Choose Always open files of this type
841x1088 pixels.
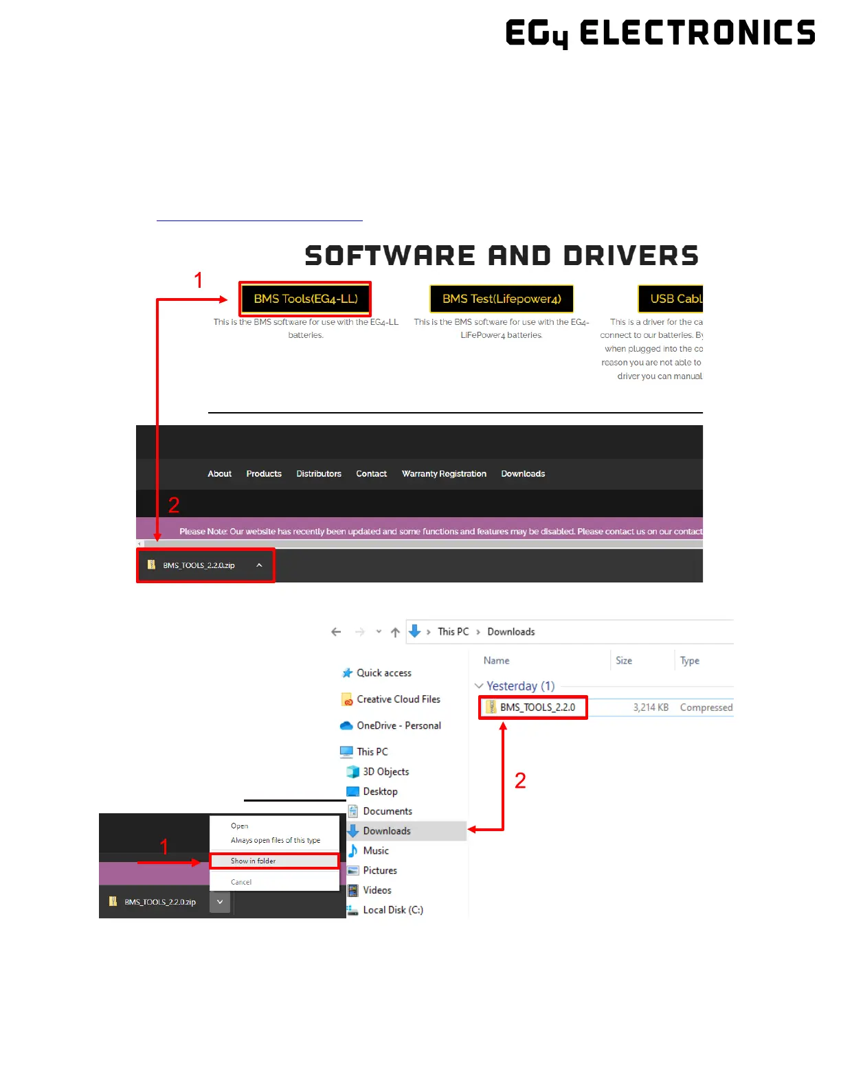click(x=276, y=840)
